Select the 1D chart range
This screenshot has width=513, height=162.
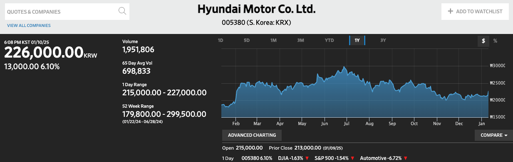point(221,41)
